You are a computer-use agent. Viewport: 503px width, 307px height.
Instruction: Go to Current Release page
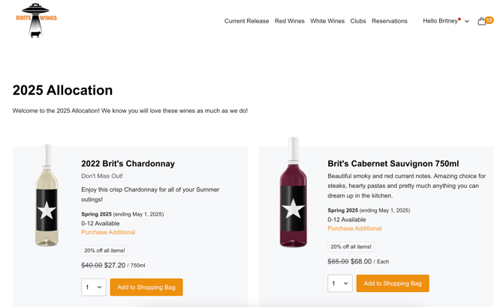point(246,21)
